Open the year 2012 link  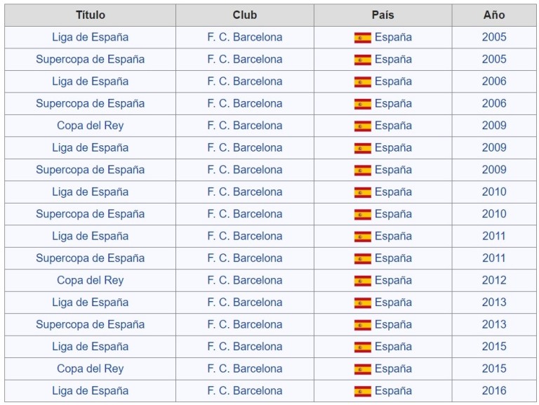(494, 280)
